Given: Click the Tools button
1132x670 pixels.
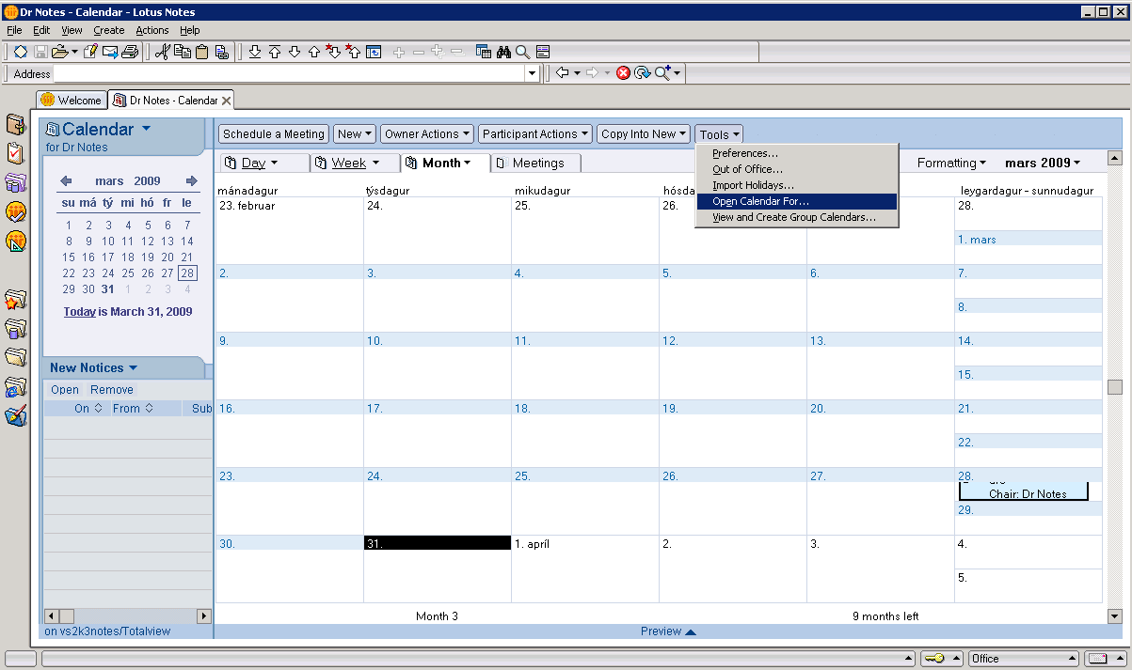Looking at the screenshot, I should click(720, 134).
